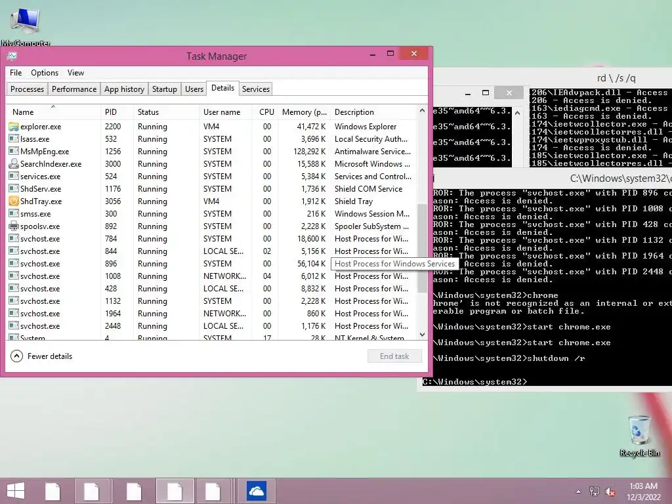Click the process list vertical scrollbar thumb

[x=422, y=247]
